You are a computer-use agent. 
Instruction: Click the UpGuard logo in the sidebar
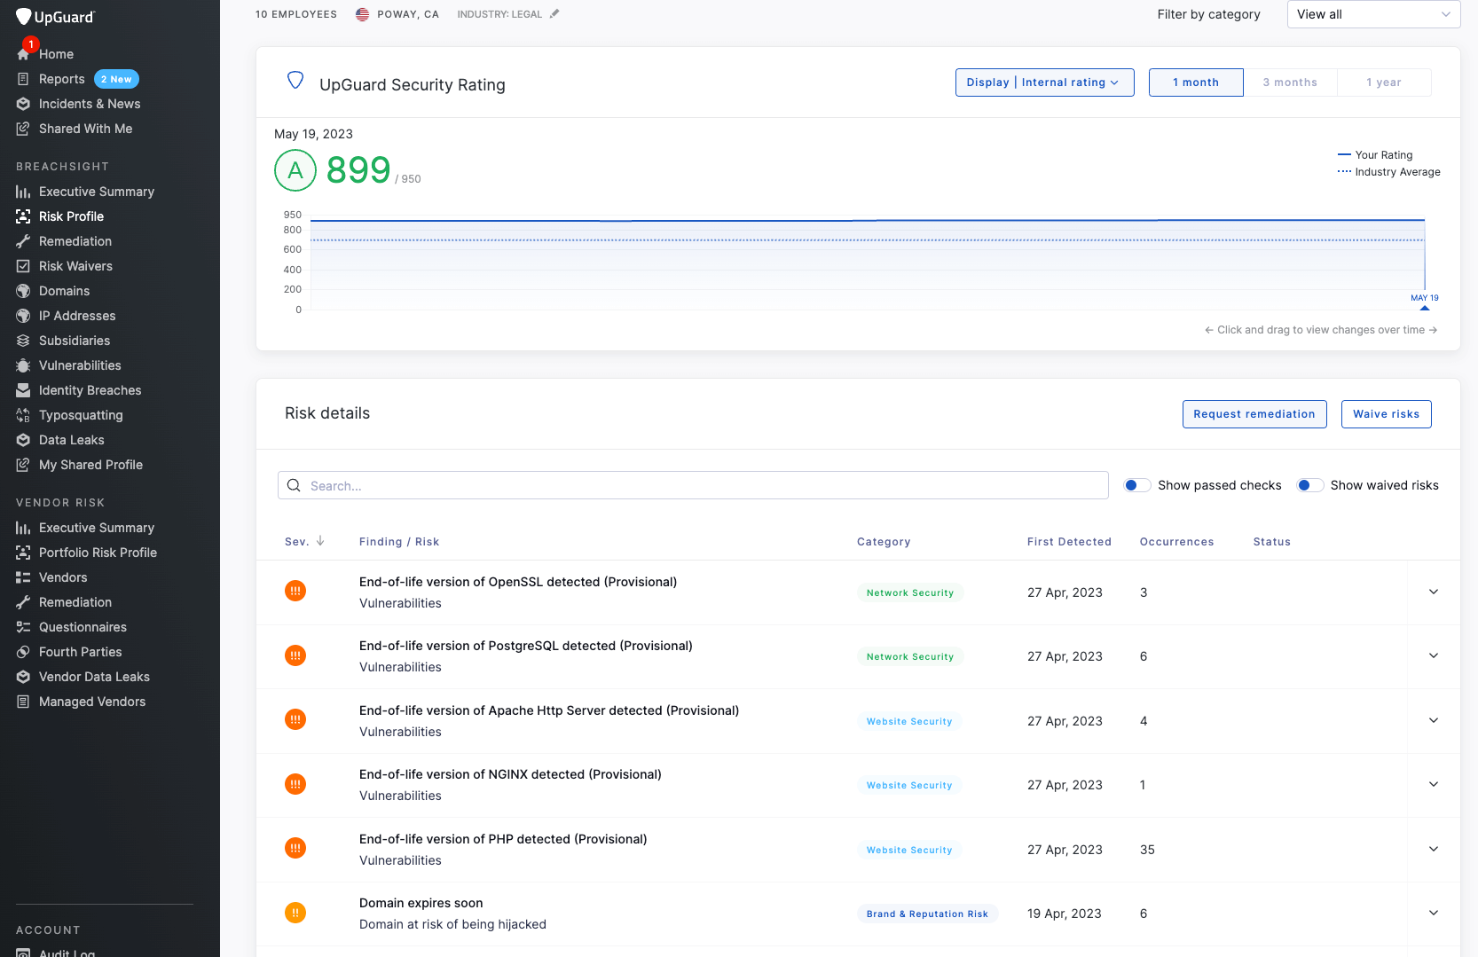click(x=55, y=17)
